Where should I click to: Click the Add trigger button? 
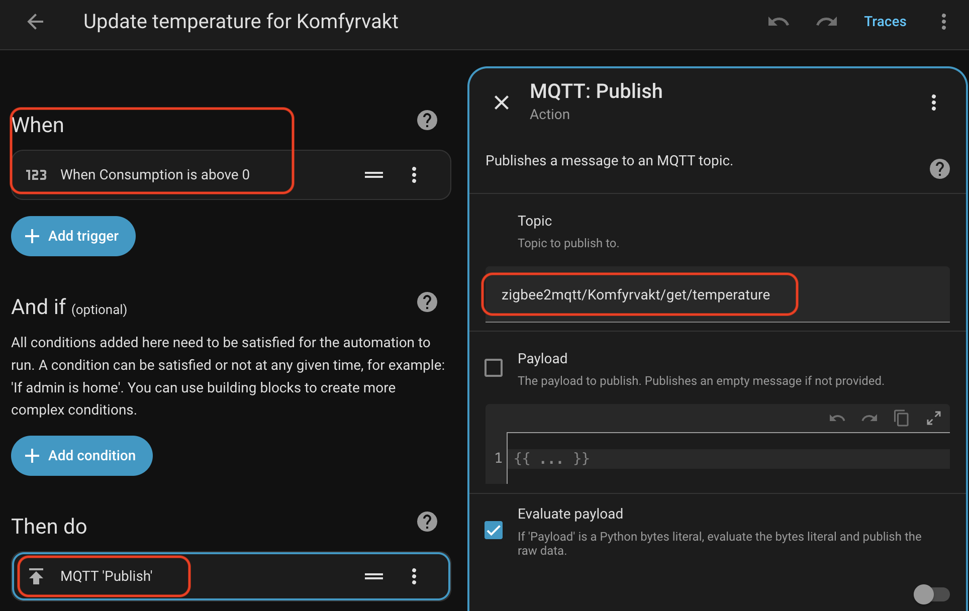pyautogui.click(x=73, y=236)
